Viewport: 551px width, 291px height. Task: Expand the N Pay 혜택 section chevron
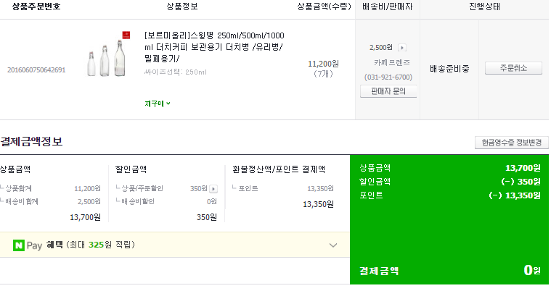click(333, 245)
